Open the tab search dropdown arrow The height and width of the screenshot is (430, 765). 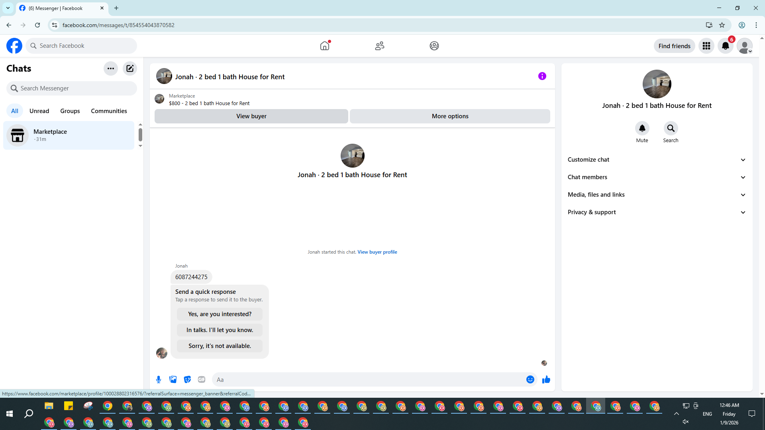8,8
